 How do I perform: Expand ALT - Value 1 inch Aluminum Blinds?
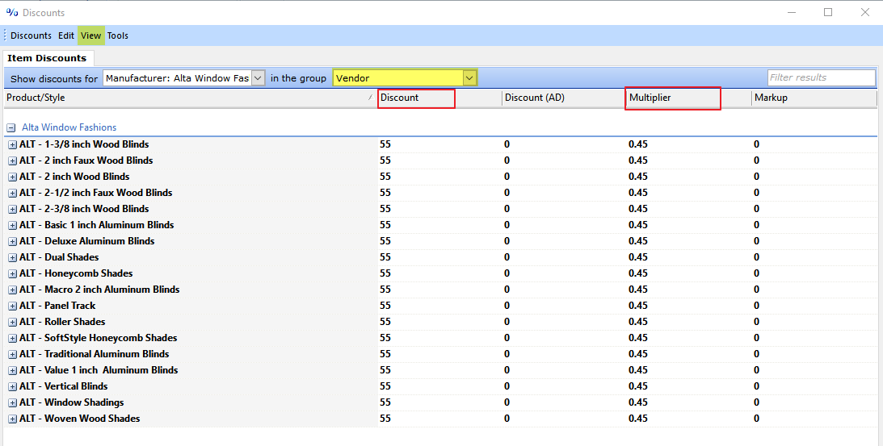12,371
